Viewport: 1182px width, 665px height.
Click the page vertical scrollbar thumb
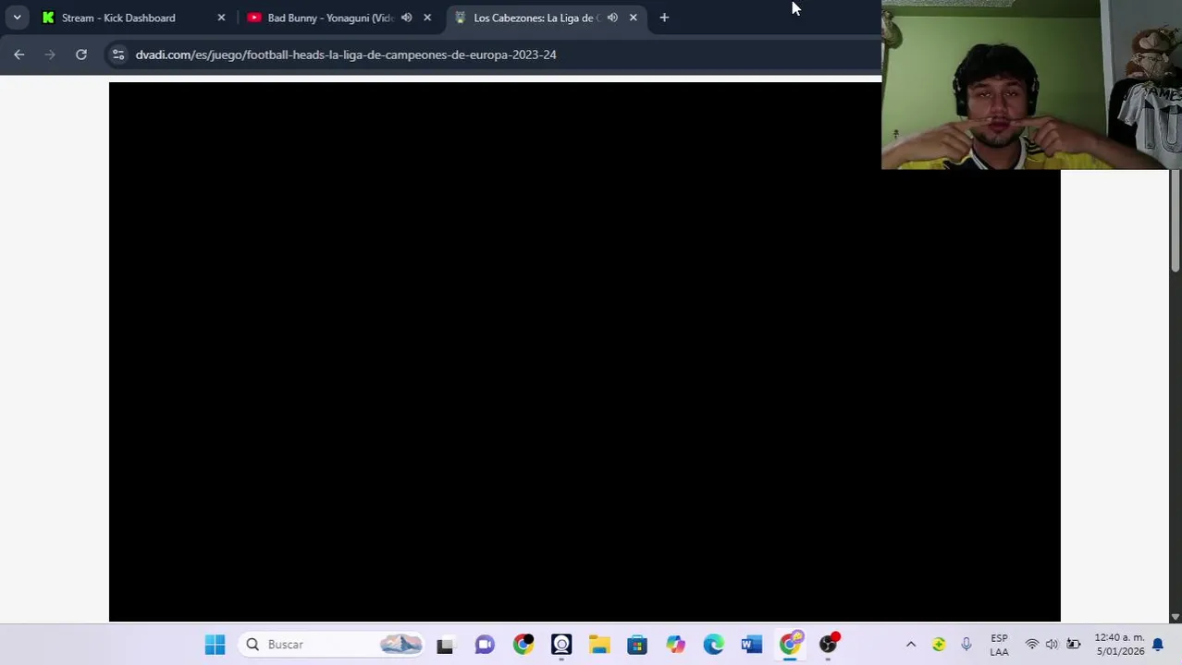pos(1176,221)
